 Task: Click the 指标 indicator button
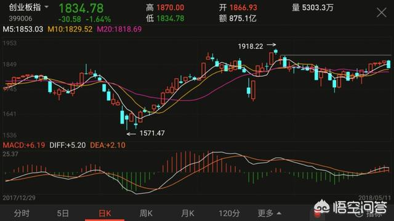pos(371,214)
